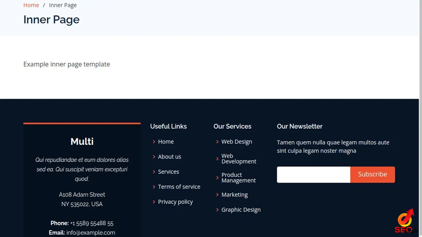Select the Product Management service link
Image resolution: width=422 pixels, height=237 pixels.
[238, 178]
